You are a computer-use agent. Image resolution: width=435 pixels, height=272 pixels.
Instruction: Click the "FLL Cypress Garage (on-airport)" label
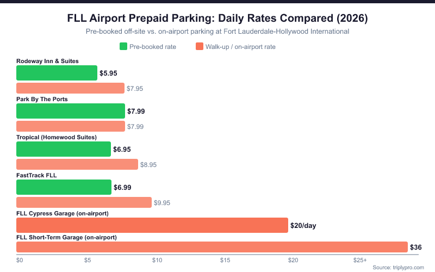(x=63, y=213)
